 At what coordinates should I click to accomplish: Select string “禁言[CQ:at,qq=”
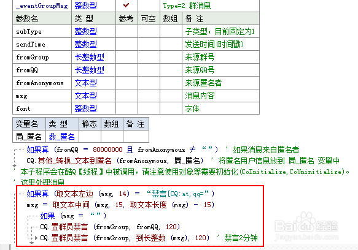pos(178,194)
